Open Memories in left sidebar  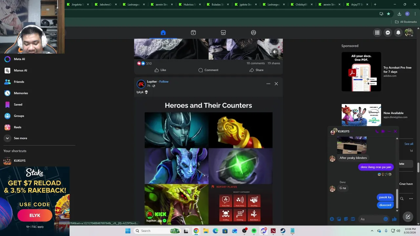[x=21, y=93]
